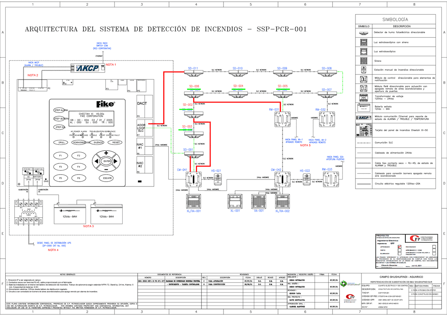Select smoke detector SD-011 in the diagram
This screenshot has height=316, width=447.
pyautogui.click(x=194, y=72)
